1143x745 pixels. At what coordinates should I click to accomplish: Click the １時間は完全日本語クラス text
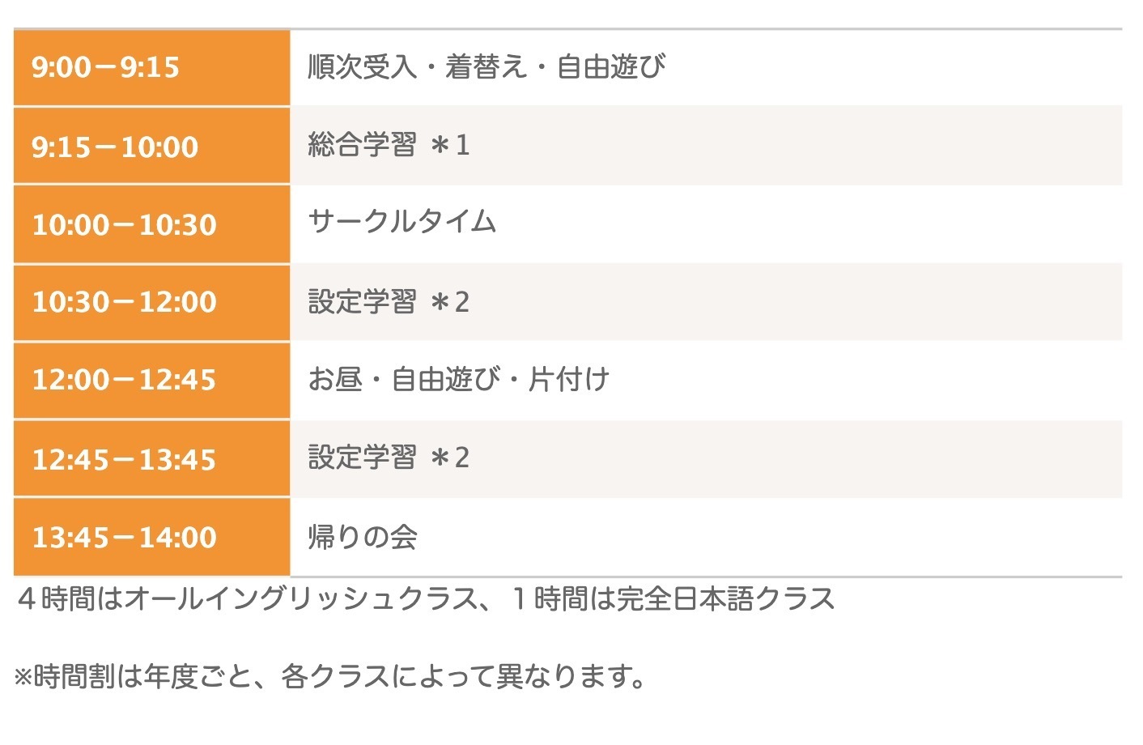pyautogui.click(x=672, y=598)
